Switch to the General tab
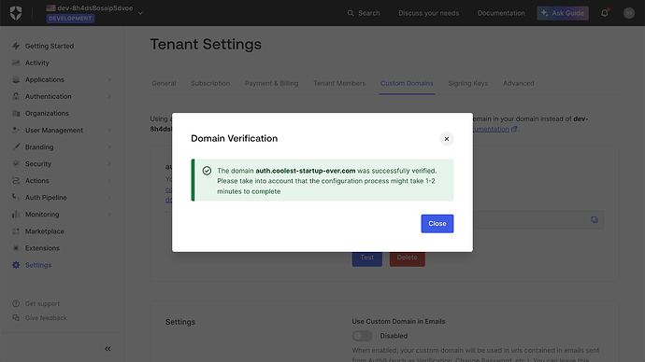 click(164, 83)
